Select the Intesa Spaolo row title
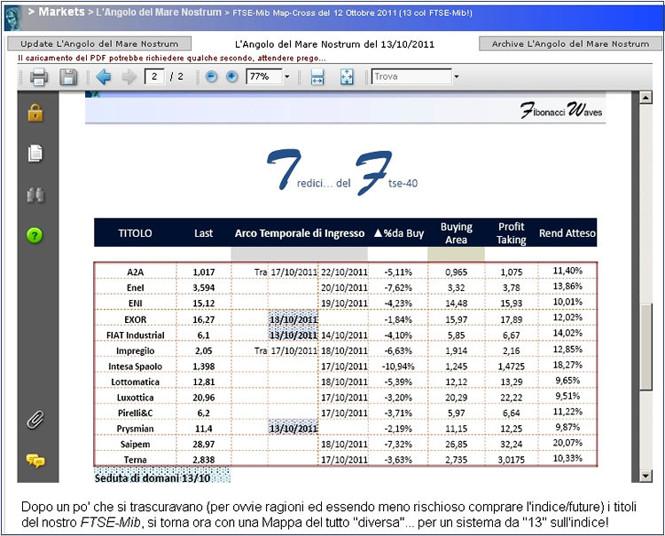Viewport: 665px width, 536px height. pyautogui.click(x=136, y=367)
